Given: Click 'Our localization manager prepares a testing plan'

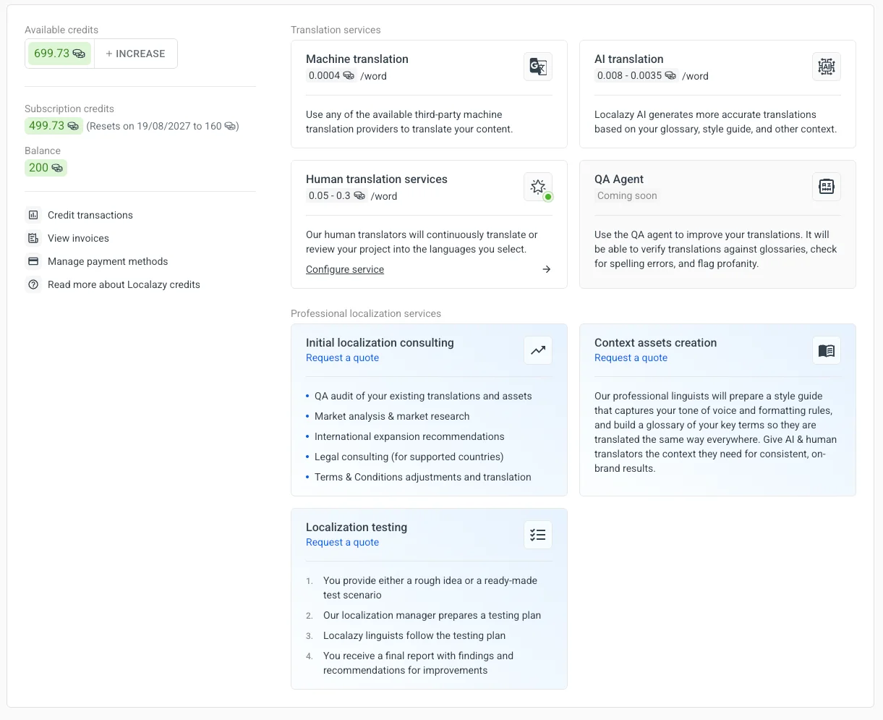Looking at the screenshot, I should pyautogui.click(x=432, y=615).
